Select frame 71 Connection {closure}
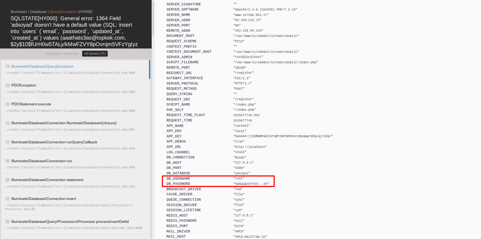The image size is (481, 239). click(64, 123)
